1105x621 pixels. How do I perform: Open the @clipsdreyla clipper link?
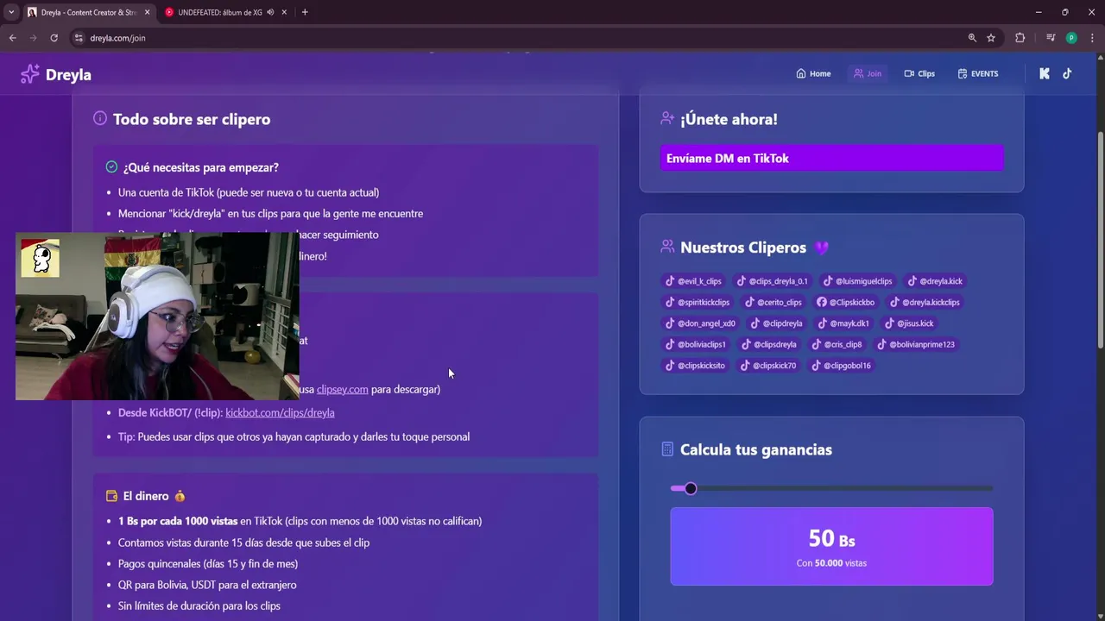[769, 344]
